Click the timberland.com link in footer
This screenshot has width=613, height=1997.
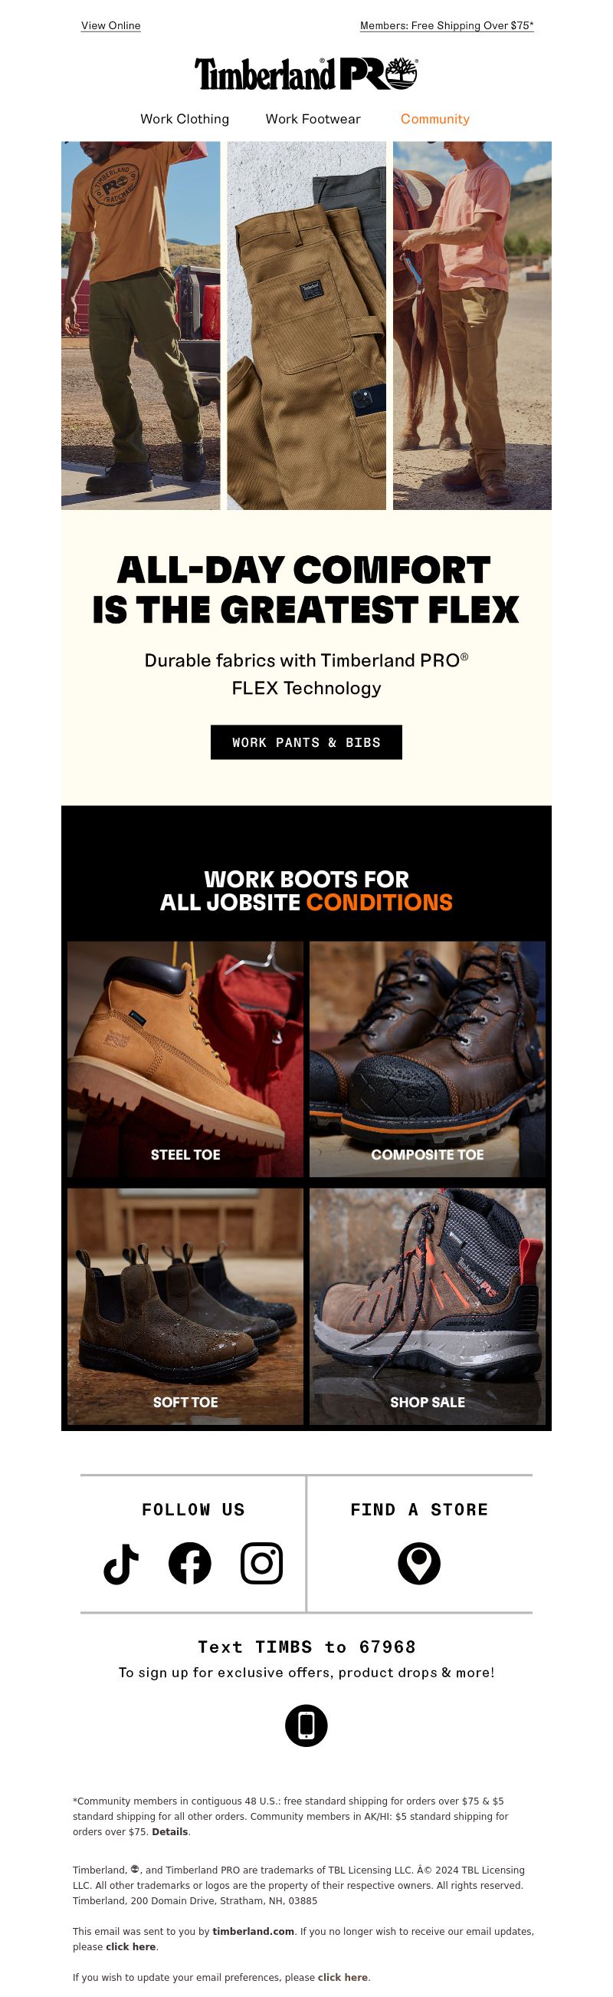click(x=254, y=1931)
